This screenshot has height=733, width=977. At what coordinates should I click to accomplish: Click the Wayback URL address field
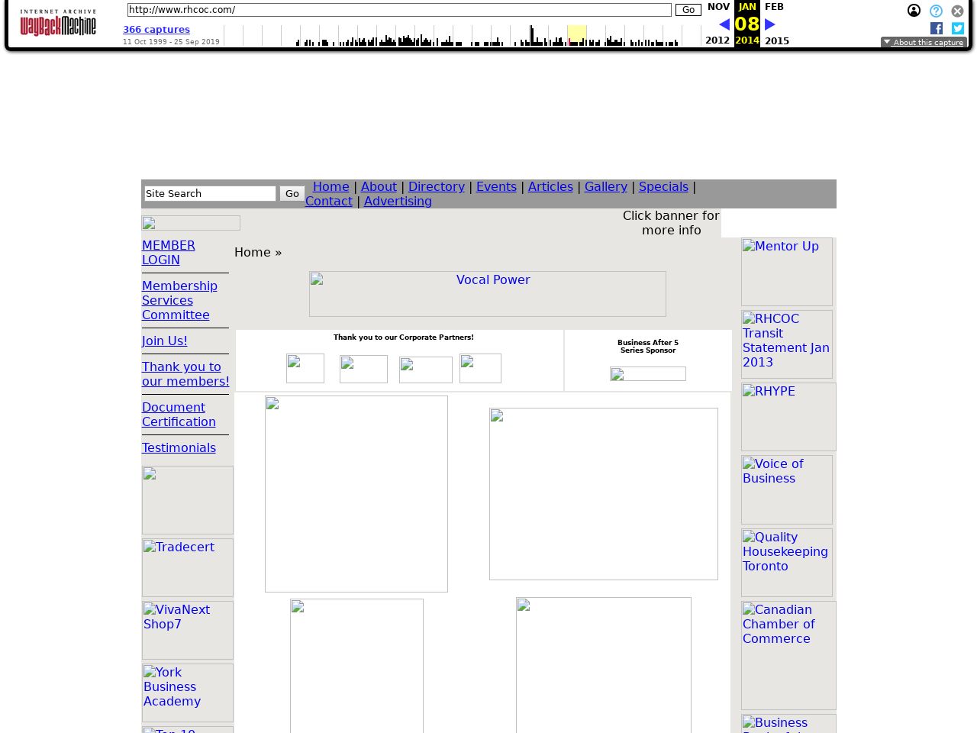coord(398,10)
